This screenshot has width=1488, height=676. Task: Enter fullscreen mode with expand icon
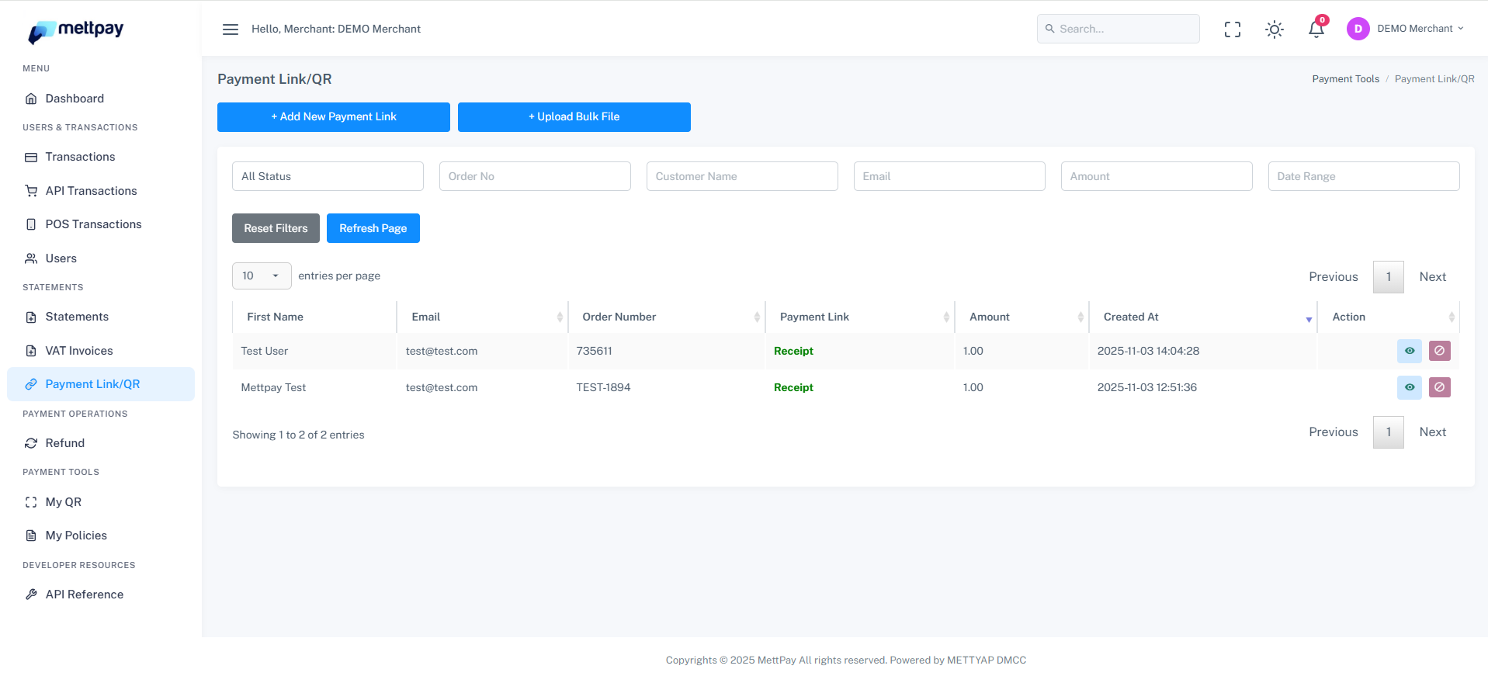tap(1233, 29)
